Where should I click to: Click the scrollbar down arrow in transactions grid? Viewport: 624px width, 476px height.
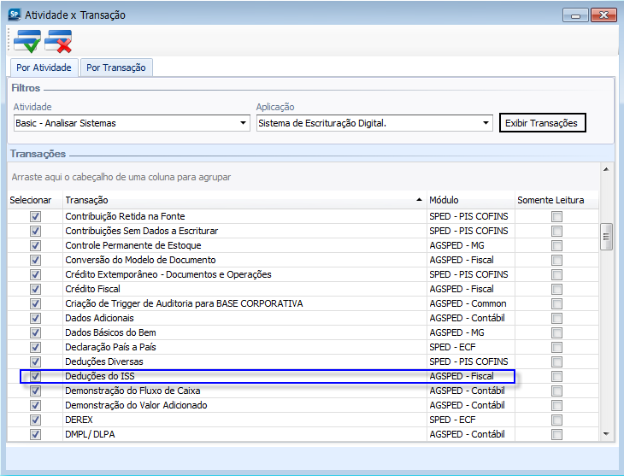pyautogui.click(x=607, y=434)
